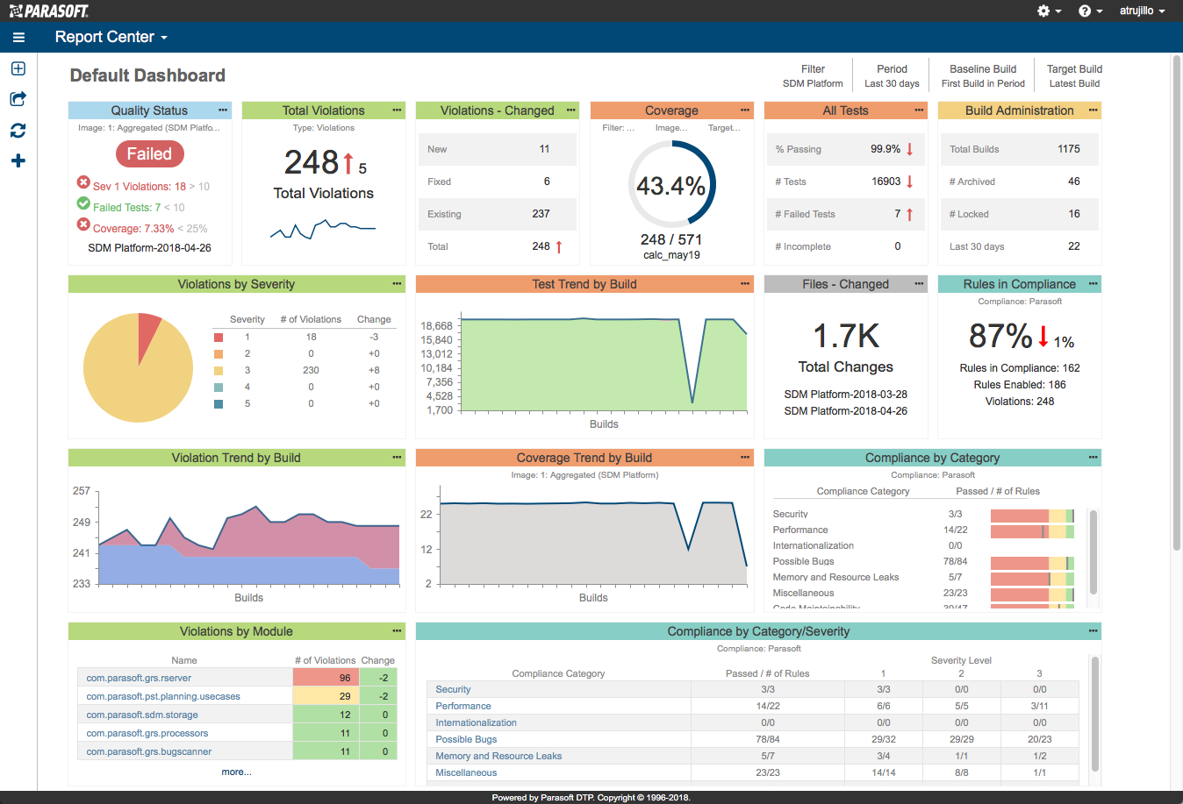Viewport: 1183px width, 804px height.
Task: Click Possible Bugs compliance progress bar
Action: point(1032,562)
